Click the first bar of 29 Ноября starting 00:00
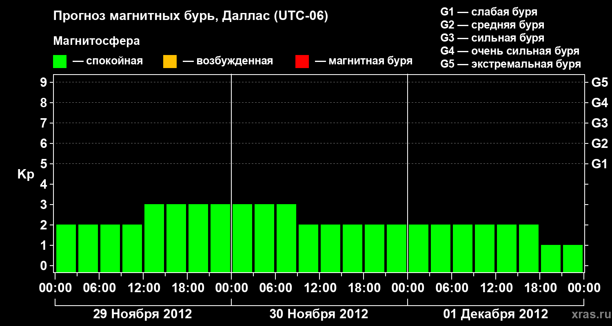This screenshot has width=612, height=326. [x=66, y=248]
